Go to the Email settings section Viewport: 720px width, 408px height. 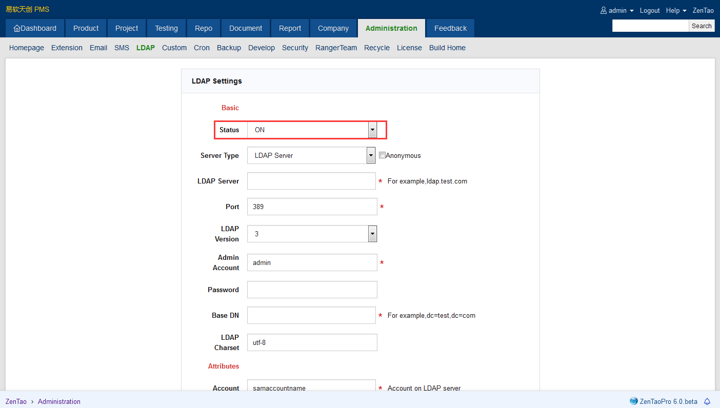coord(98,47)
